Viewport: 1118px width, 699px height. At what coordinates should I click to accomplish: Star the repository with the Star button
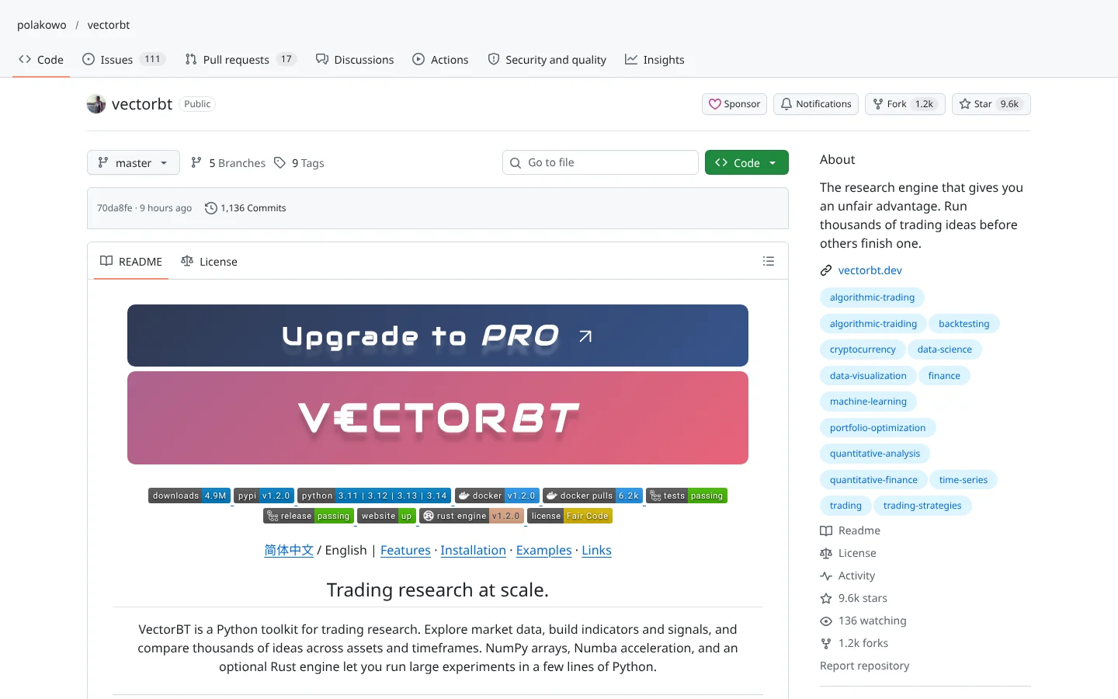pyautogui.click(x=991, y=104)
